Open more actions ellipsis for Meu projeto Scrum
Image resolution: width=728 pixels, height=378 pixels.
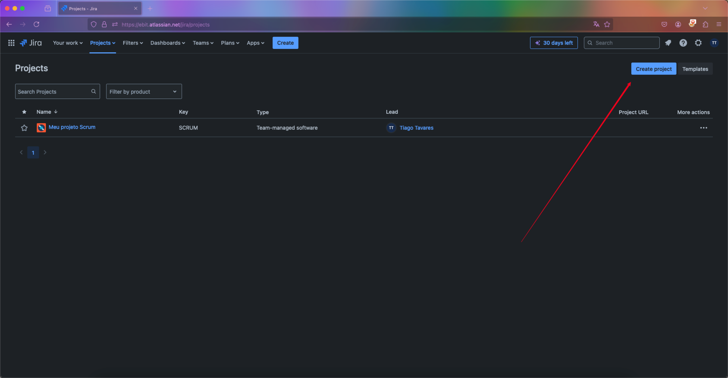pyautogui.click(x=704, y=128)
